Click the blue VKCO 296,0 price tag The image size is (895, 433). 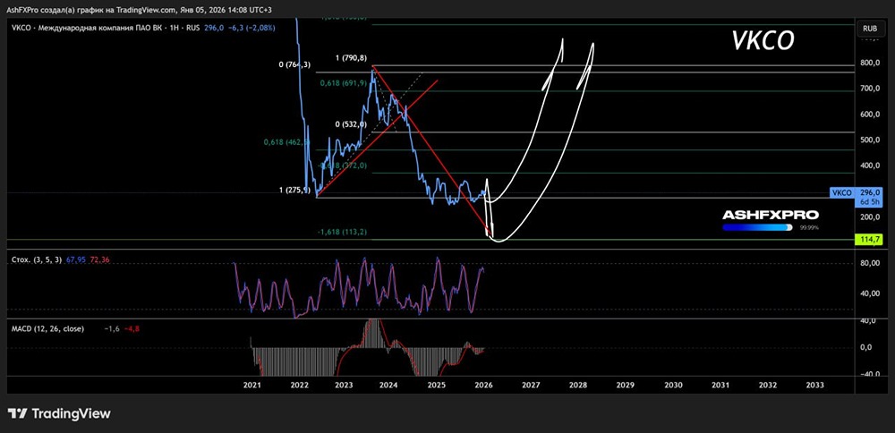click(x=857, y=193)
